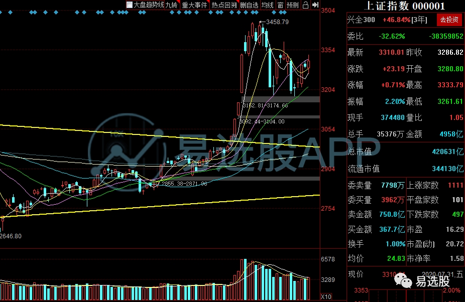This screenshot has width=465, height=302.
Task: Click the 最低 value 3261.61
Action: (x=450, y=101)
